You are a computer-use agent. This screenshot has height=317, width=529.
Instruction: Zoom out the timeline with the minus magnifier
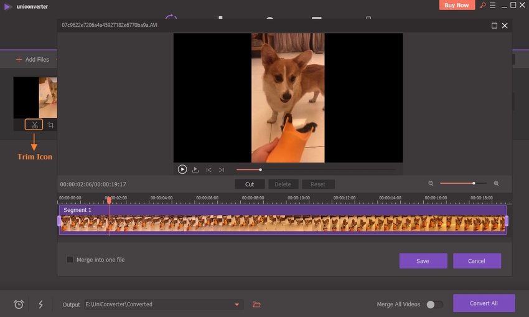point(431,184)
